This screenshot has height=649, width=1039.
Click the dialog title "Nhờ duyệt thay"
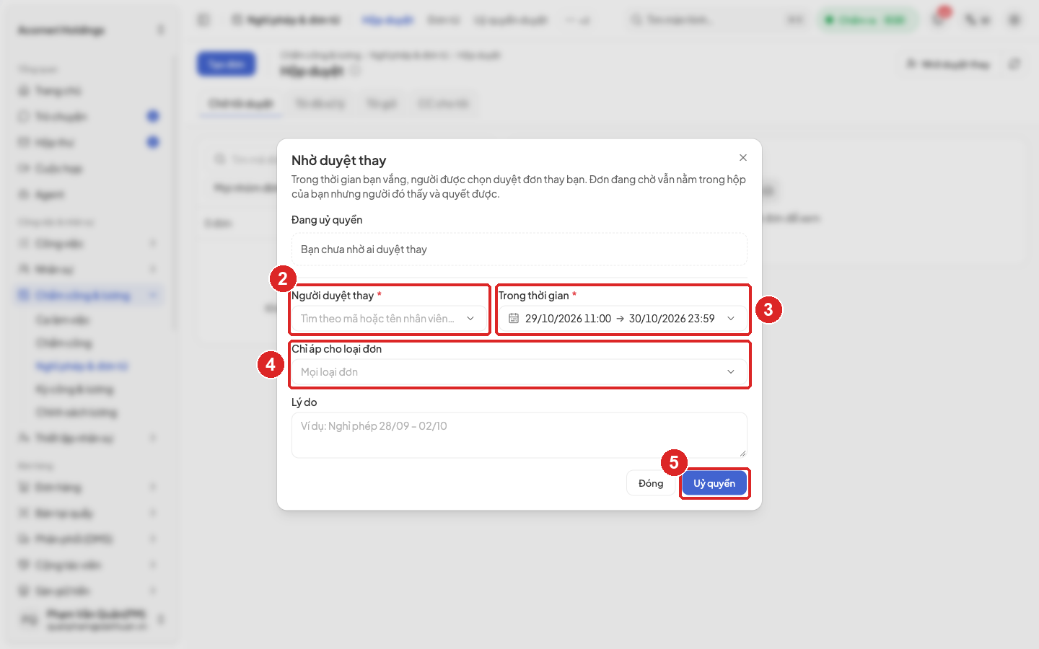(x=339, y=161)
